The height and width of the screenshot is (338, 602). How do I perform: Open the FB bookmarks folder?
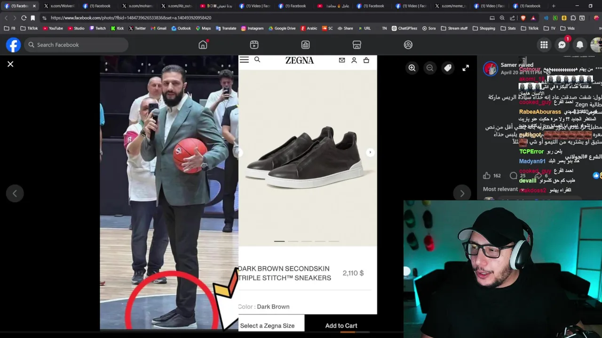pos(10,28)
